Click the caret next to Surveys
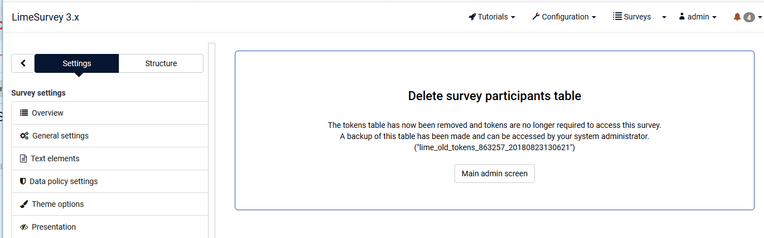 tap(664, 17)
